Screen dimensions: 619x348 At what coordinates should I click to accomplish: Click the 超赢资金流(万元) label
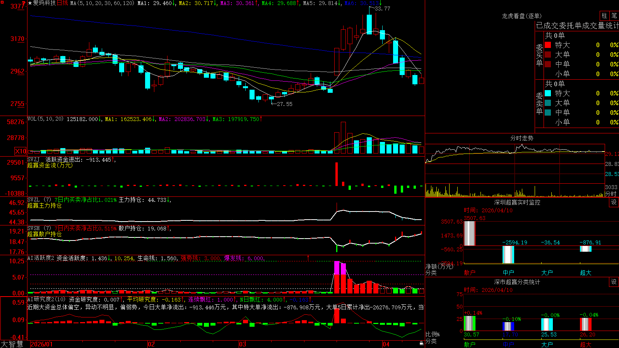coord(50,165)
